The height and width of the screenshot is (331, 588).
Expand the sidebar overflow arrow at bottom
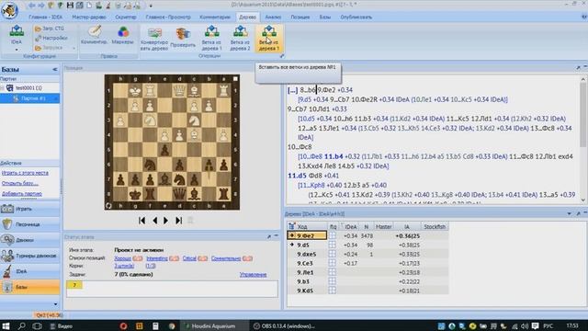coord(55,304)
